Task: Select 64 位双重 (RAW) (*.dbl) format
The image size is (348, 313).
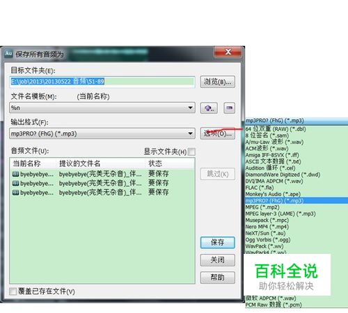Action: [x=296, y=129]
